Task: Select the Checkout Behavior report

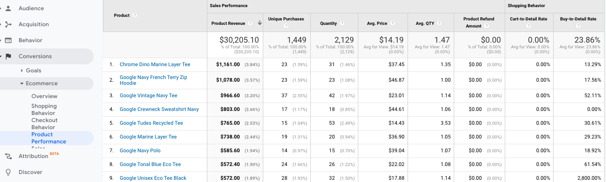Action: point(44,123)
